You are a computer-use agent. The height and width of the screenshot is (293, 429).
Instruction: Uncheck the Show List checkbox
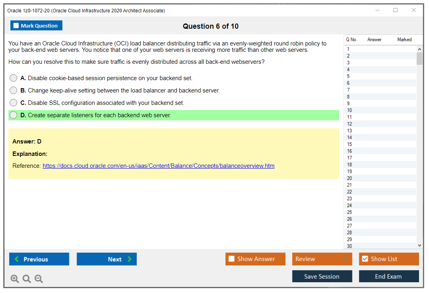(x=365, y=259)
